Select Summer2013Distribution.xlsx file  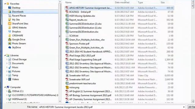coord(119,32)
